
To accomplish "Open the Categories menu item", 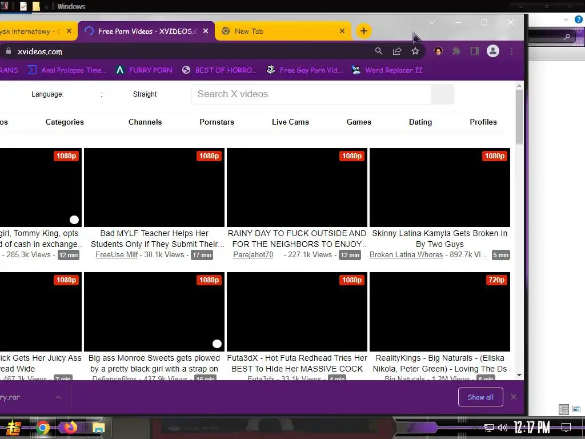I will tap(65, 122).
